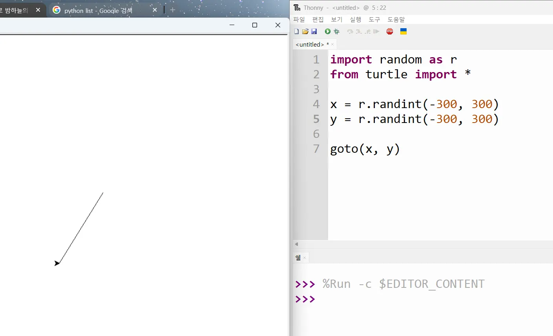Click the left arrow of editor horizontal scrollbar
This screenshot has height=336, width=553.
coord(296,244)
